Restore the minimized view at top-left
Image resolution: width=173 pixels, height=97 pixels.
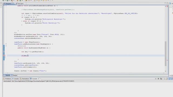[x=1, y=4]
